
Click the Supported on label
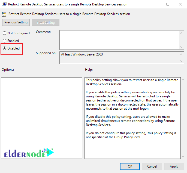coord(46,53)
